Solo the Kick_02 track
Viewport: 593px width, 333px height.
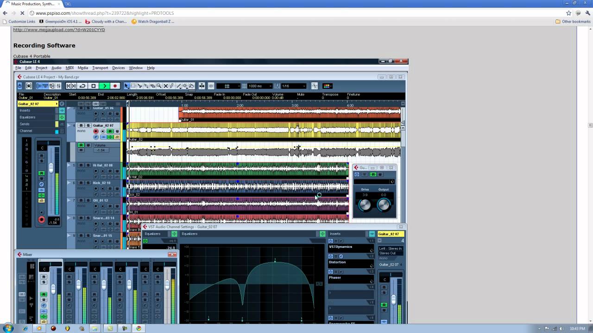tap(88, 183)
